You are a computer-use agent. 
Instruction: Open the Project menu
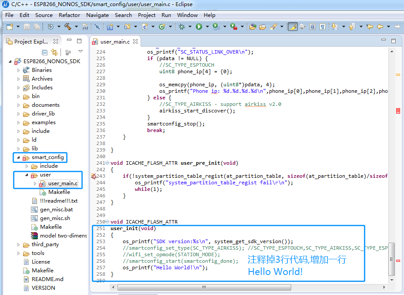(x=147, y=15)
